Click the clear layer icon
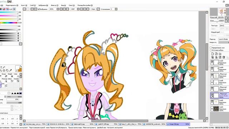 point(220,57)
